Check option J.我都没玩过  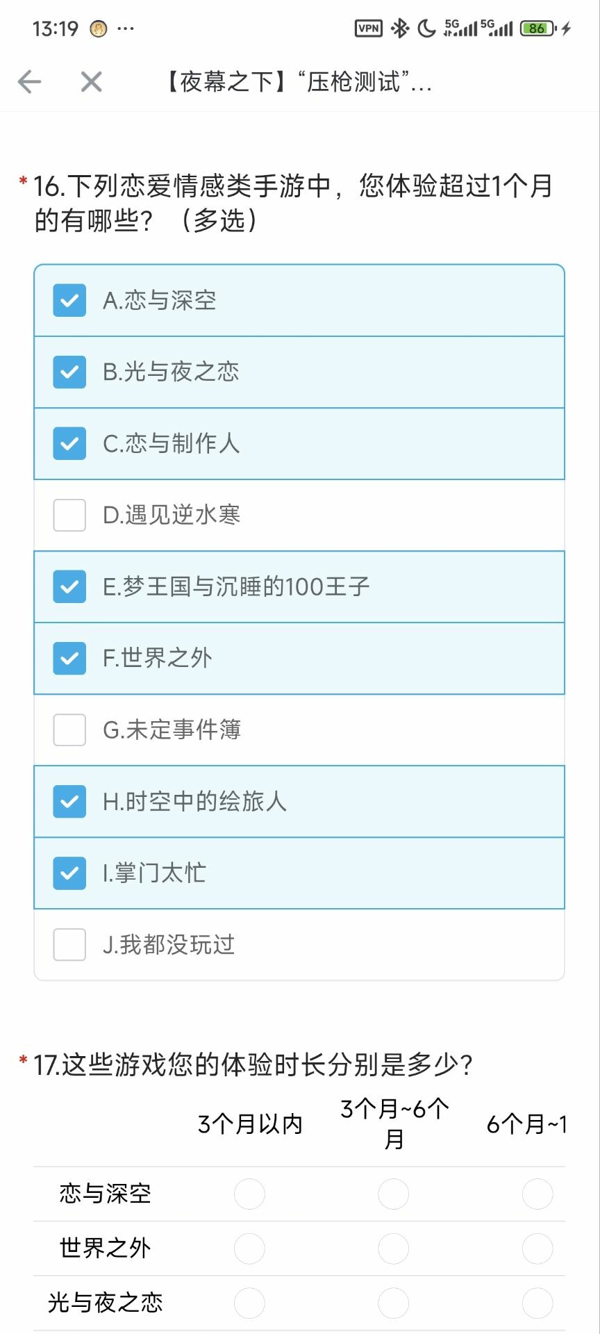coord(69,944)
